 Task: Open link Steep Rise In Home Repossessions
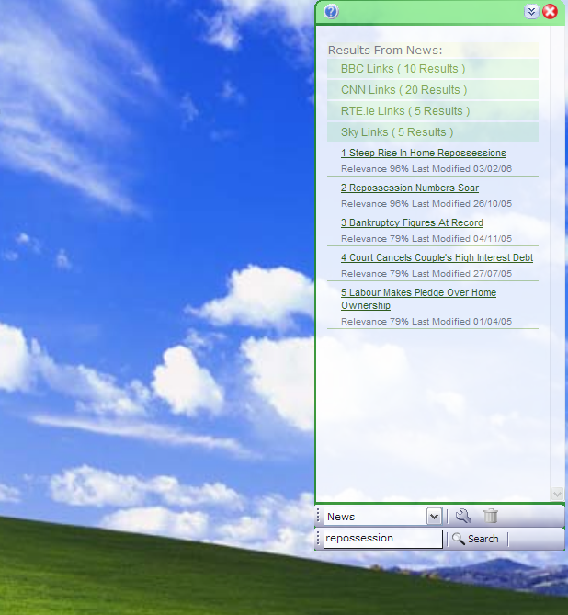(x=424, y=153)
